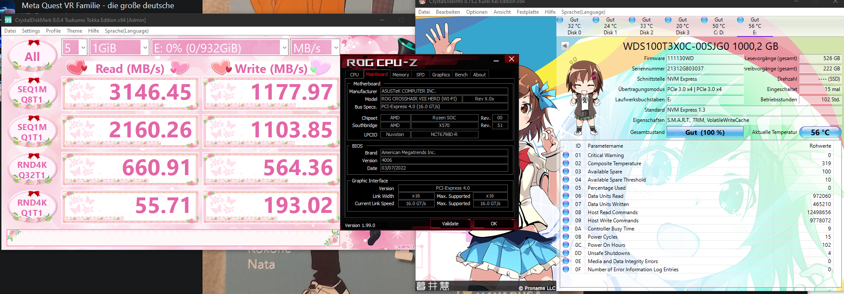Click the Controller Busy Time parameter text
844x294 pixels.
click(x=611, y=229)
